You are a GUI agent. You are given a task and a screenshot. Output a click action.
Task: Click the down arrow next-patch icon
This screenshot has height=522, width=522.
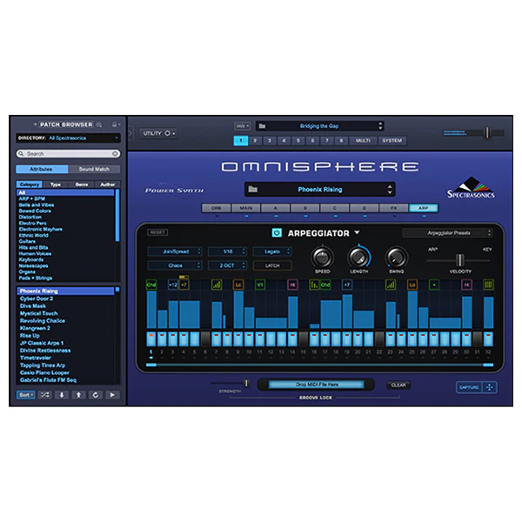coord(62,395)
